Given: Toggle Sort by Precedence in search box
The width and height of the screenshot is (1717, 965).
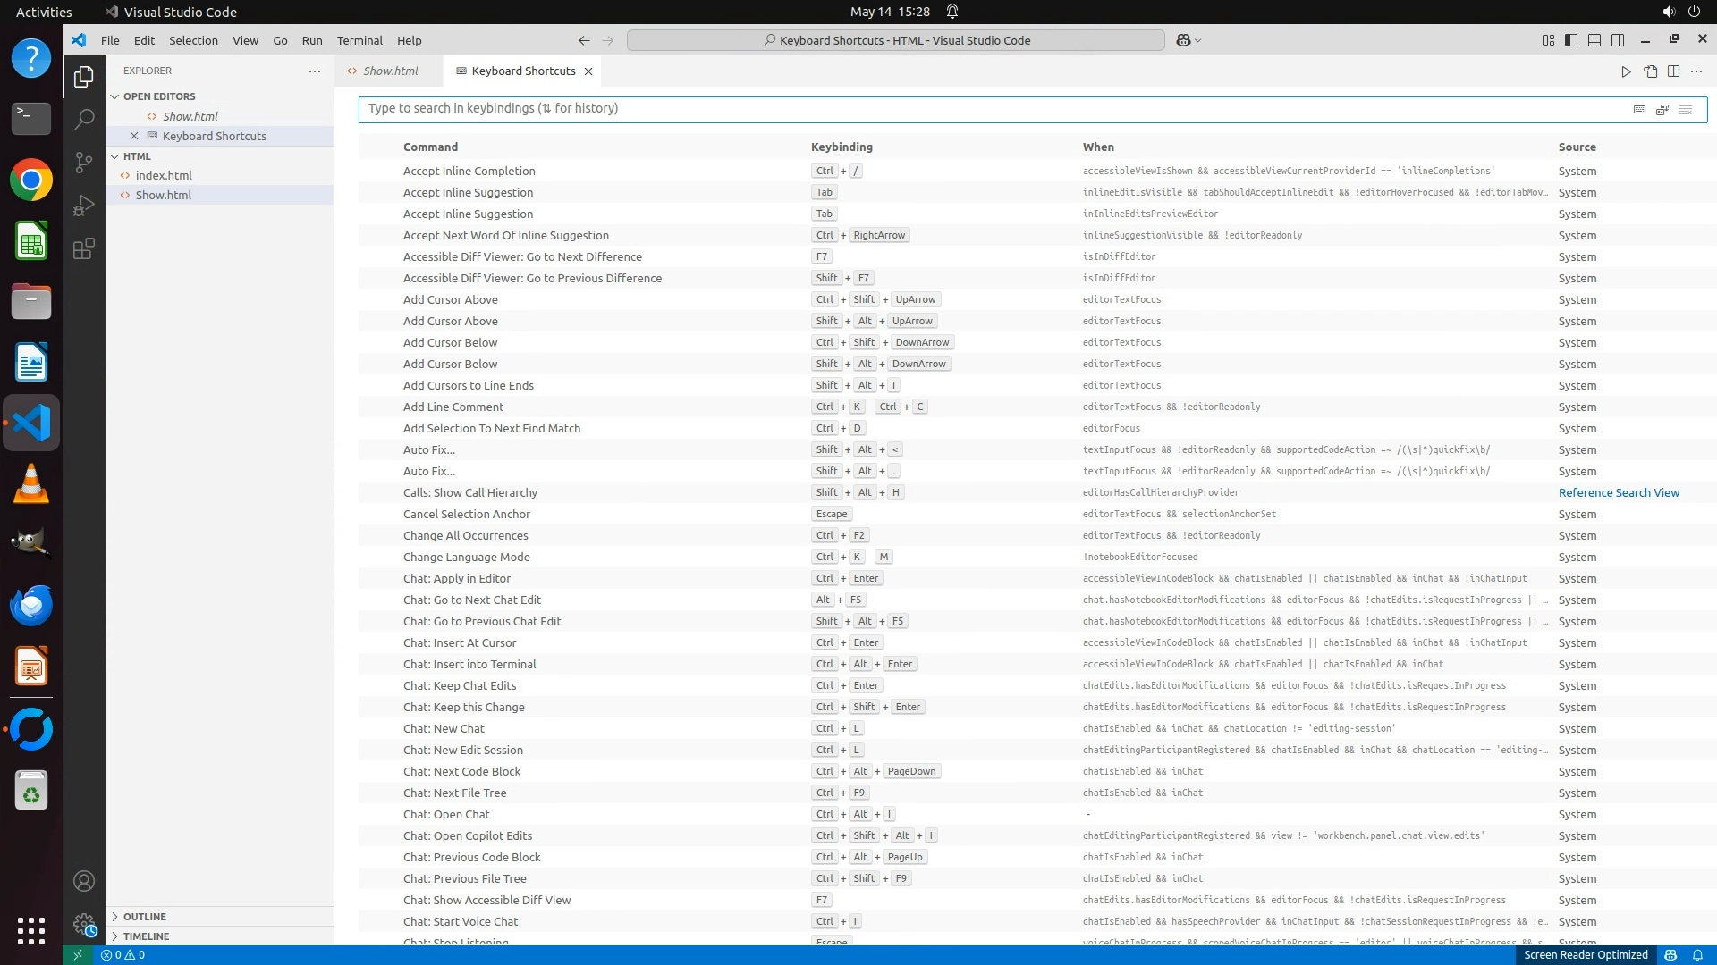Looking at the screenshot, I should point(1662,109).
